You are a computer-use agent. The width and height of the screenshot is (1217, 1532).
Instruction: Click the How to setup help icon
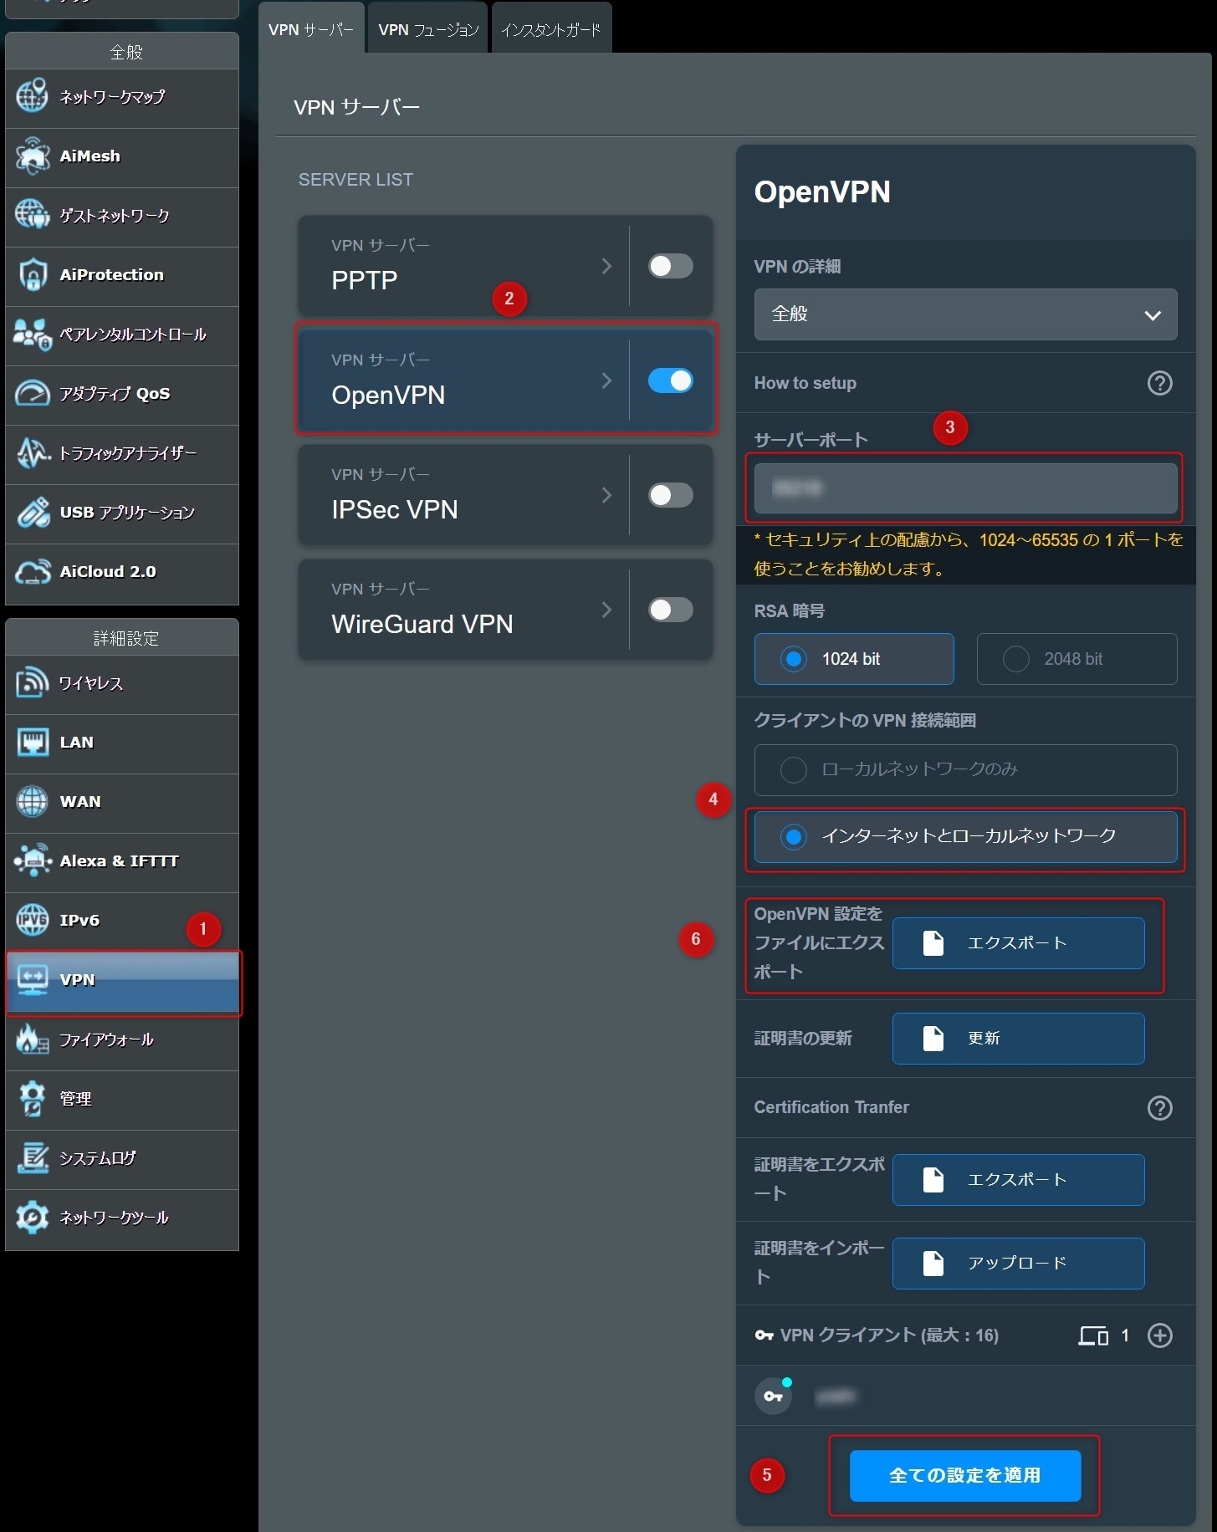pos(1159,383)
